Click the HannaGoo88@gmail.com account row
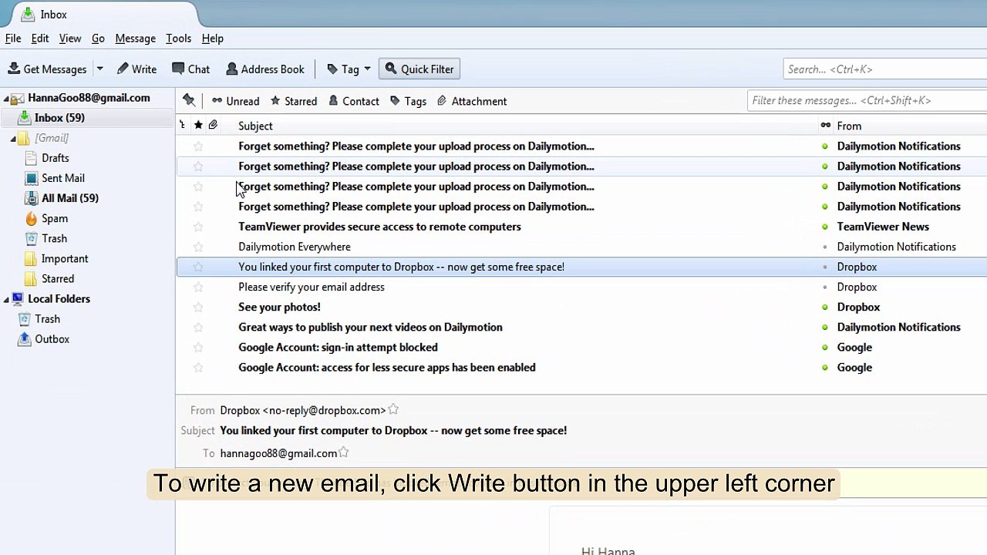This screenshot has width=987, height=555. tap(87, 98)
